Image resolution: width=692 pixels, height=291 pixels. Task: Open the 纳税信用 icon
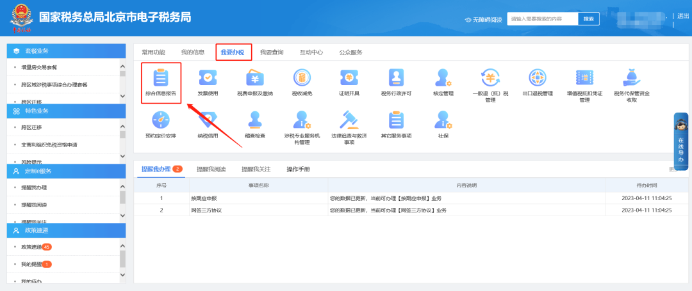click(x=208, y=120)
